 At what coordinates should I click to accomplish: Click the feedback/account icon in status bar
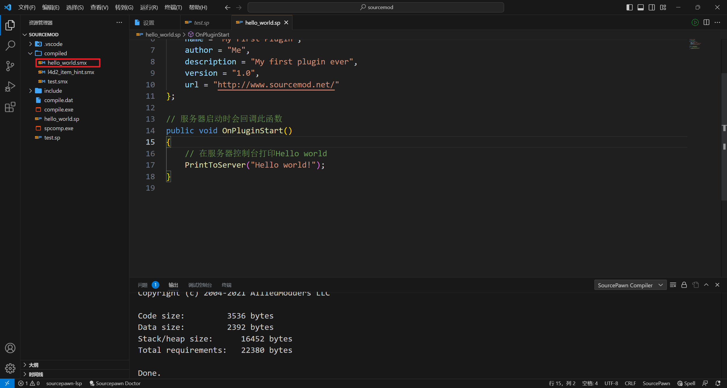coord(705,383)
